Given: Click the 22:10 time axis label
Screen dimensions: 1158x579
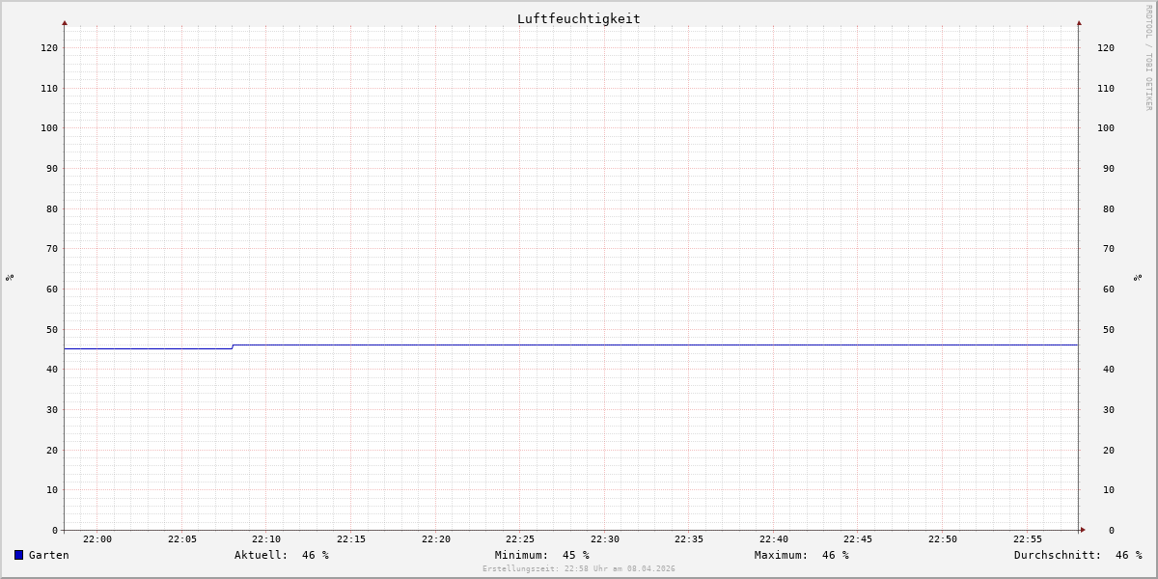Looking at the screenshot, I should [266, 539].
